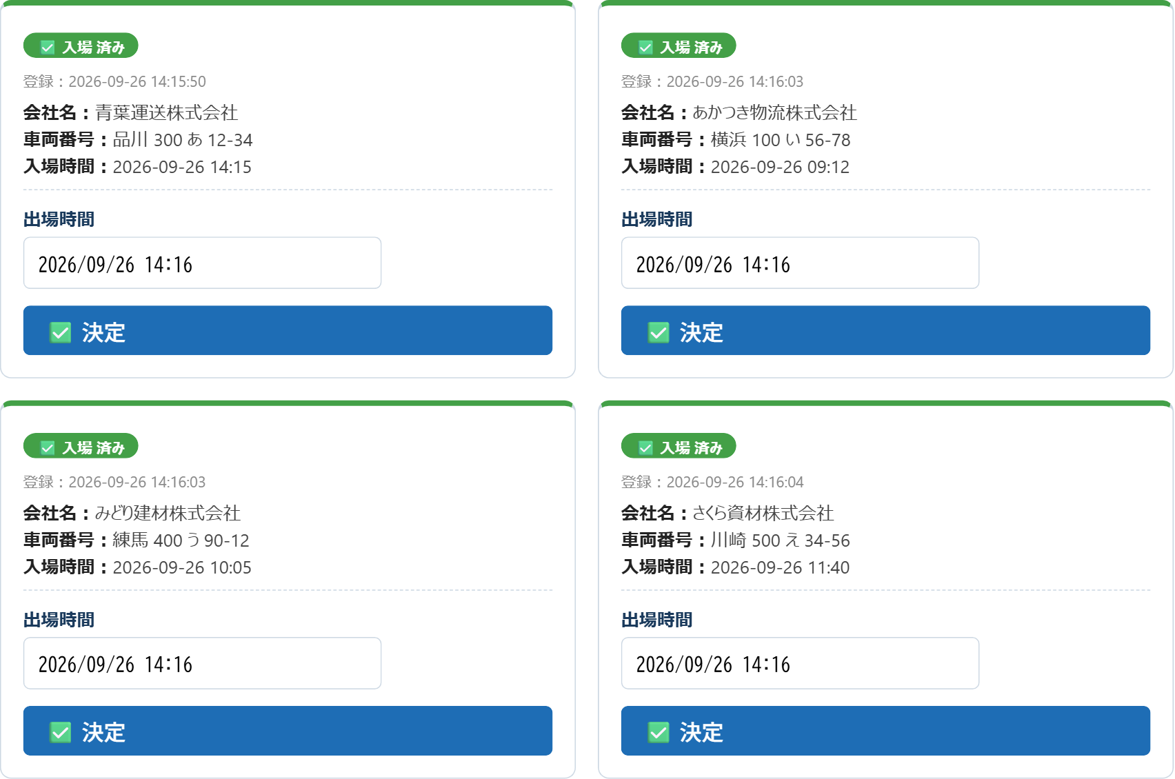The width and height of the screenshot is (1175, 779).
Task: Click vehicle number 川崎 500 え 34-56
Action: coord(781,540)
